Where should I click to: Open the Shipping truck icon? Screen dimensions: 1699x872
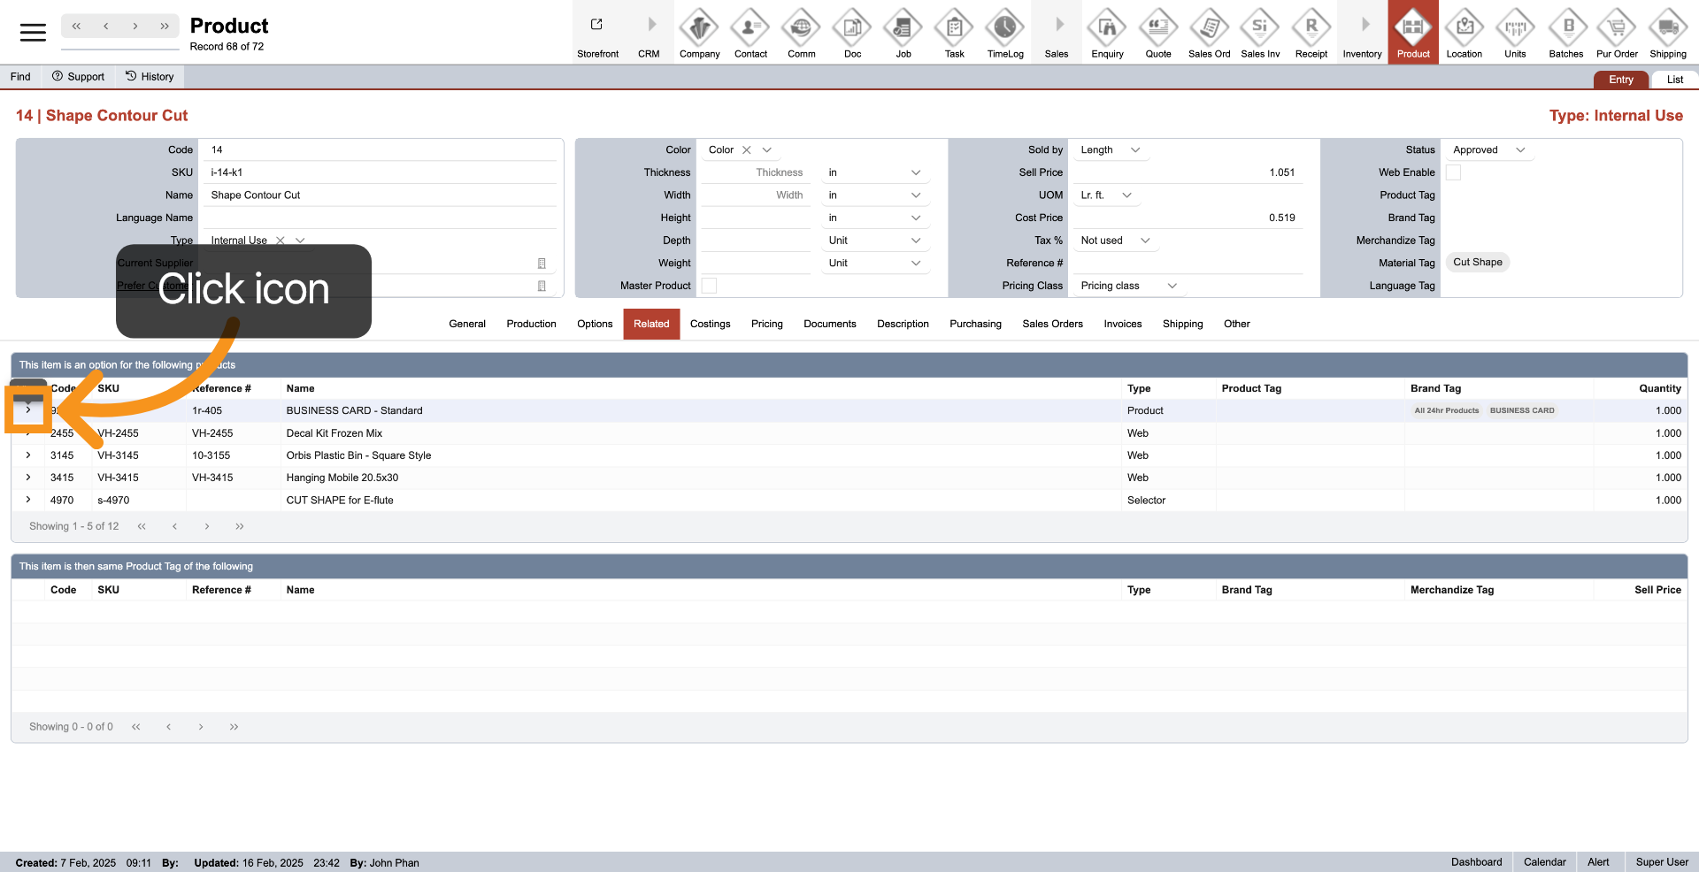[1667, 28]
